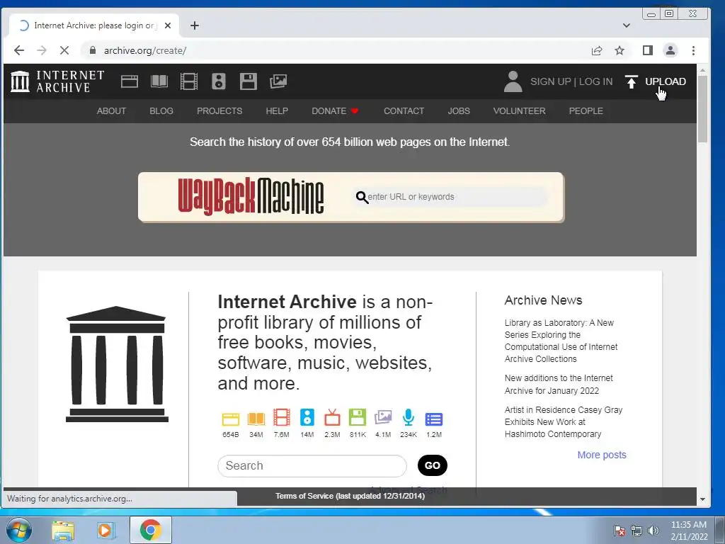Expand the tab search chevron
This screenshot has height=544, width=725.
[627, 25]
